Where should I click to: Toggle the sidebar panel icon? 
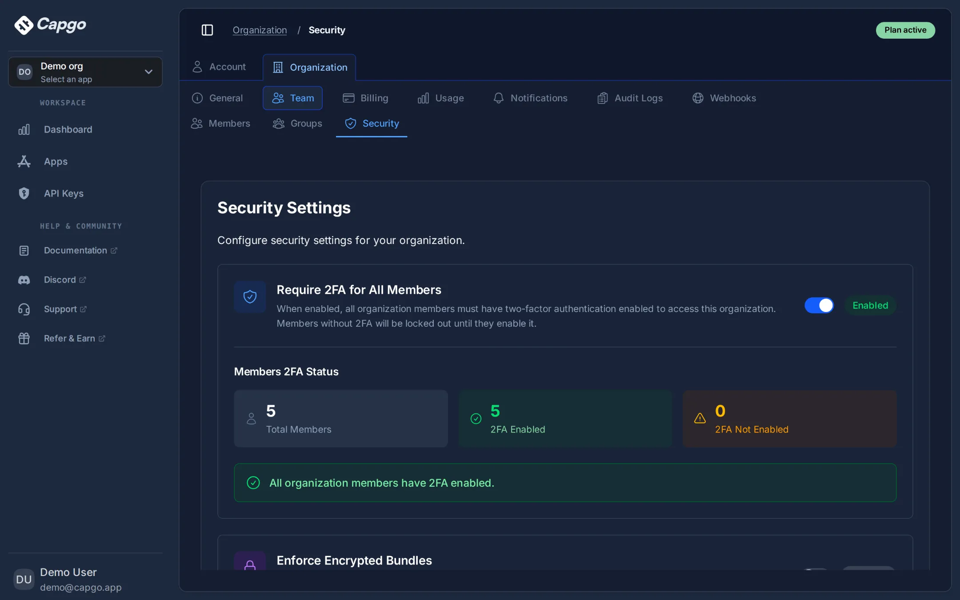207,30
